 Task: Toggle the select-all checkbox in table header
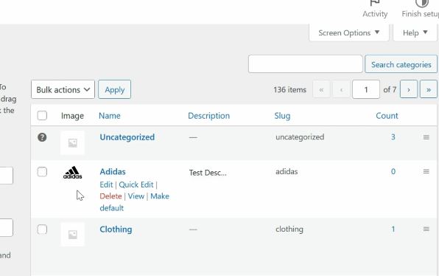pyautogui.click(x=42, y=116)
